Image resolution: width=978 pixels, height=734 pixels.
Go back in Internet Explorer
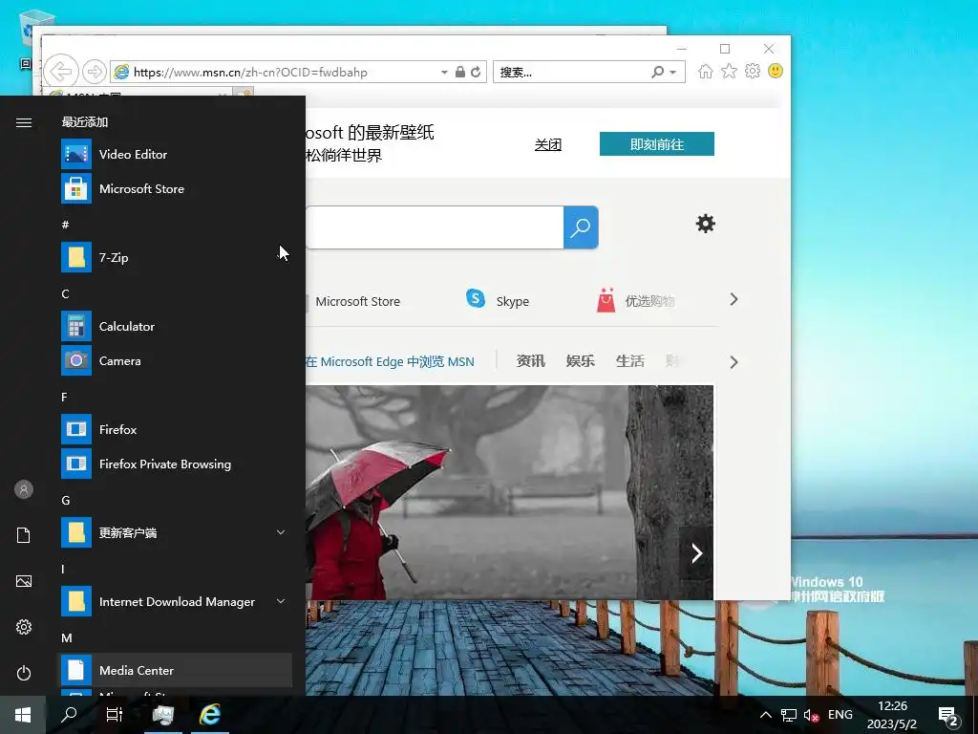click(61, 72)
